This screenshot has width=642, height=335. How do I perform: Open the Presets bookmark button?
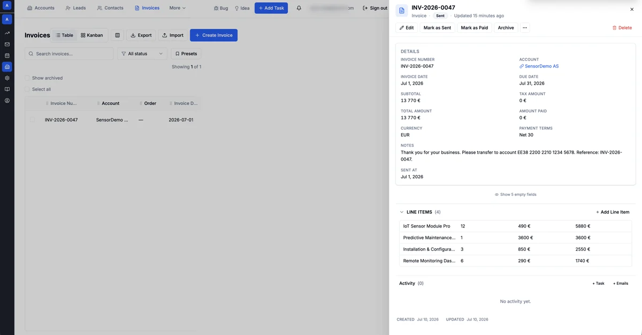click(186, 54)
